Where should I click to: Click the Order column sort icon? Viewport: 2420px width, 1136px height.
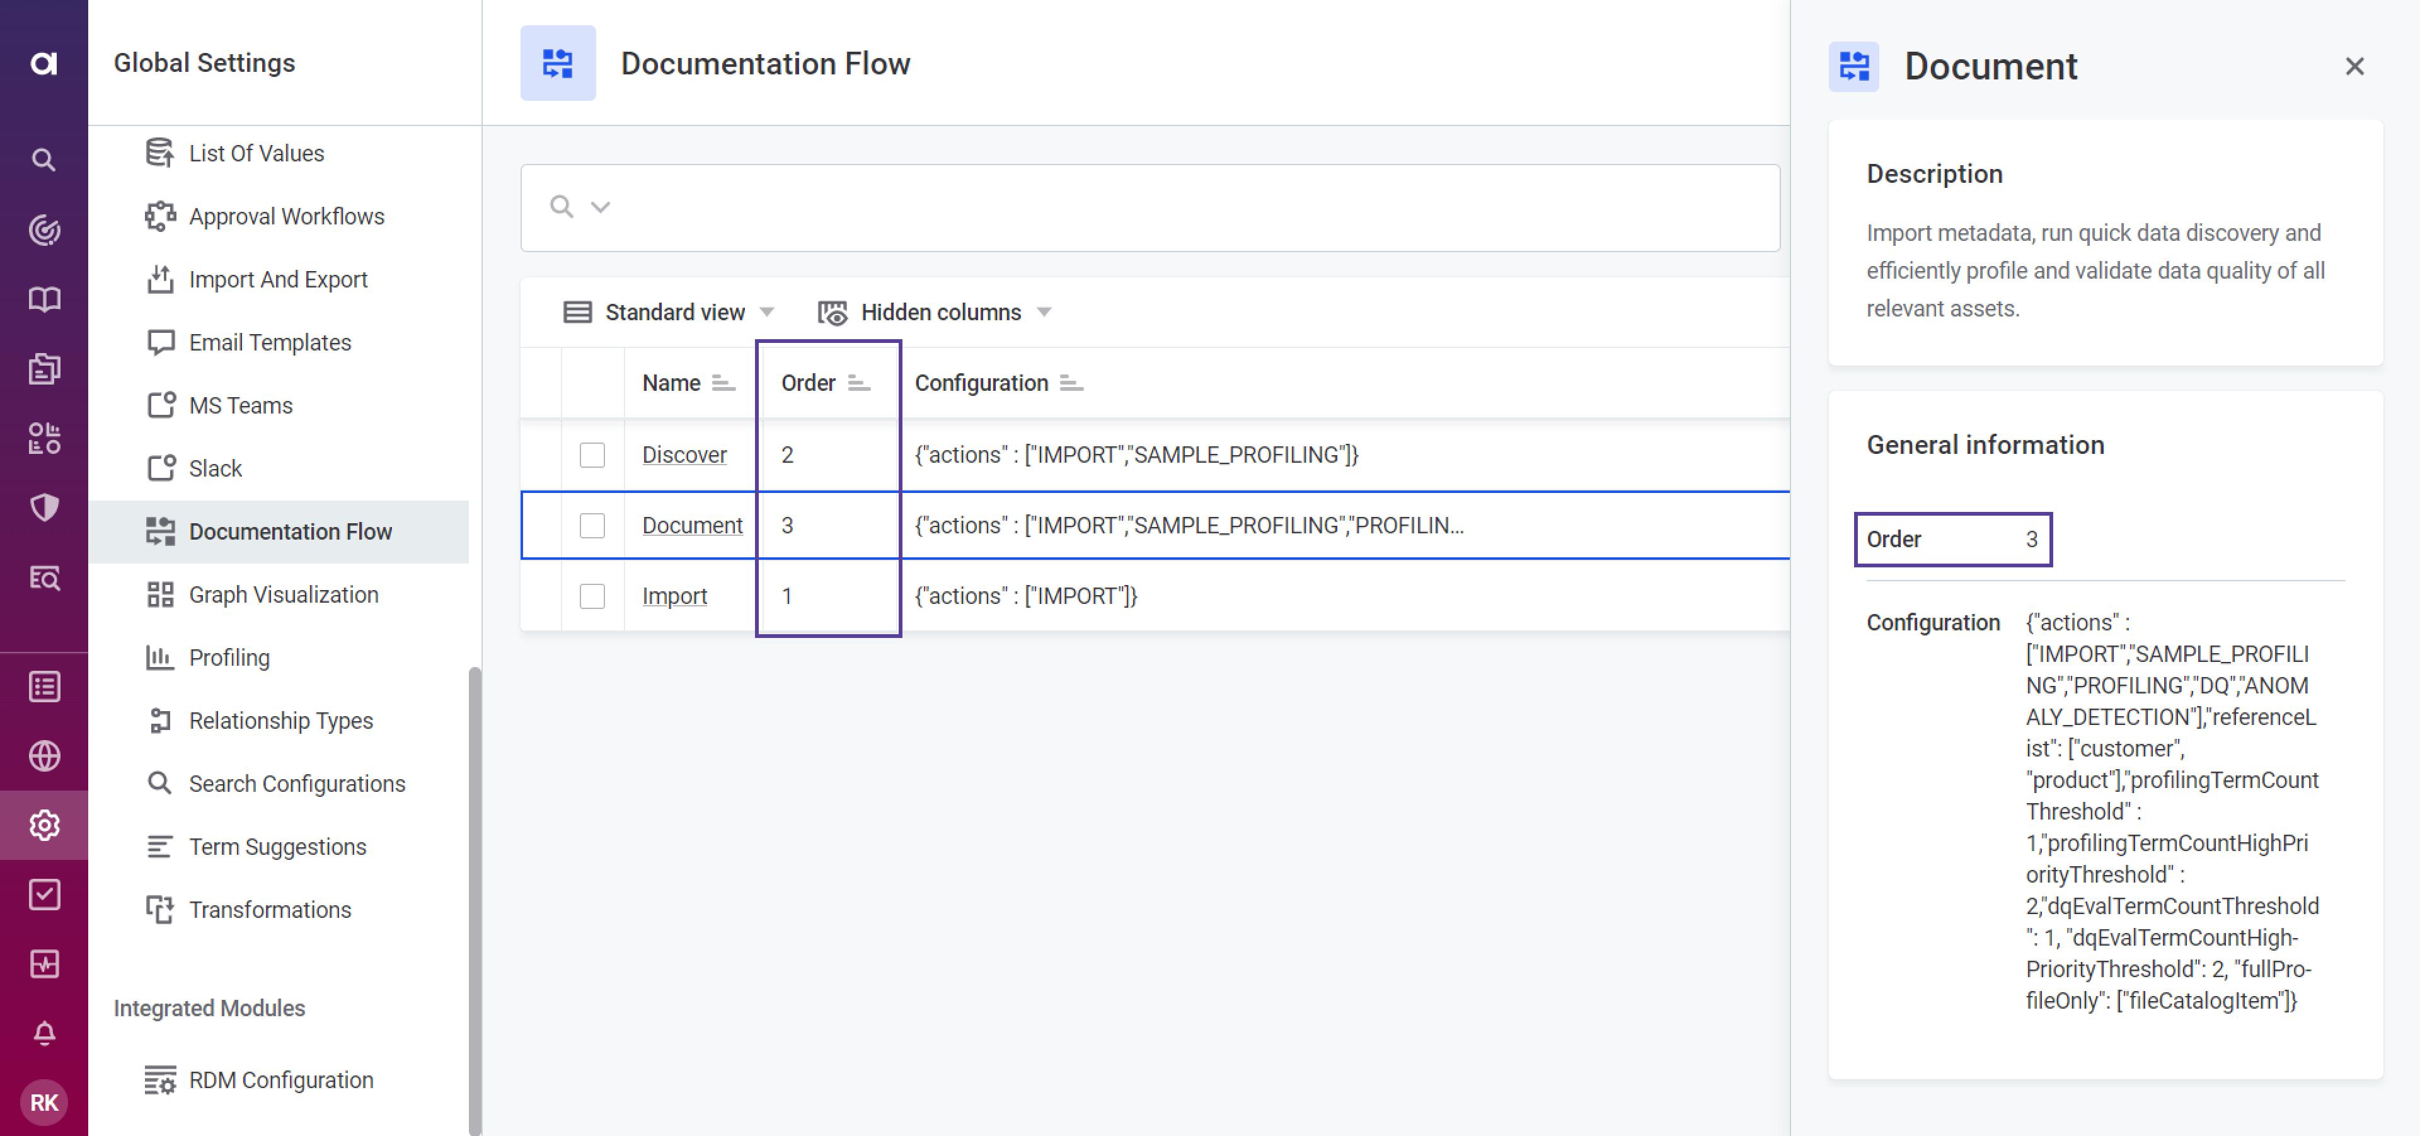[x=858, y=383]
